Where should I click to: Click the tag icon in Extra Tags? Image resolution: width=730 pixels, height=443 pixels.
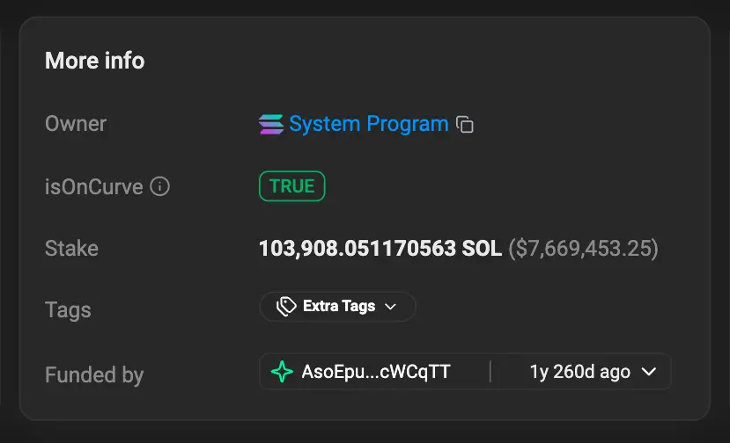286,307
